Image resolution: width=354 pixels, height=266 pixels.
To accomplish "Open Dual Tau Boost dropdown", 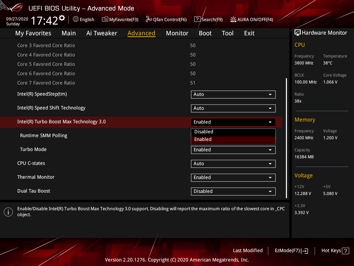I will point(233,191).
